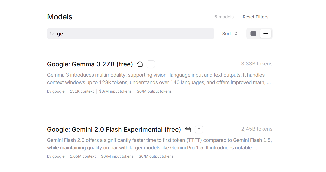Click the 3,33B tokens usage figure

[257, 64]
